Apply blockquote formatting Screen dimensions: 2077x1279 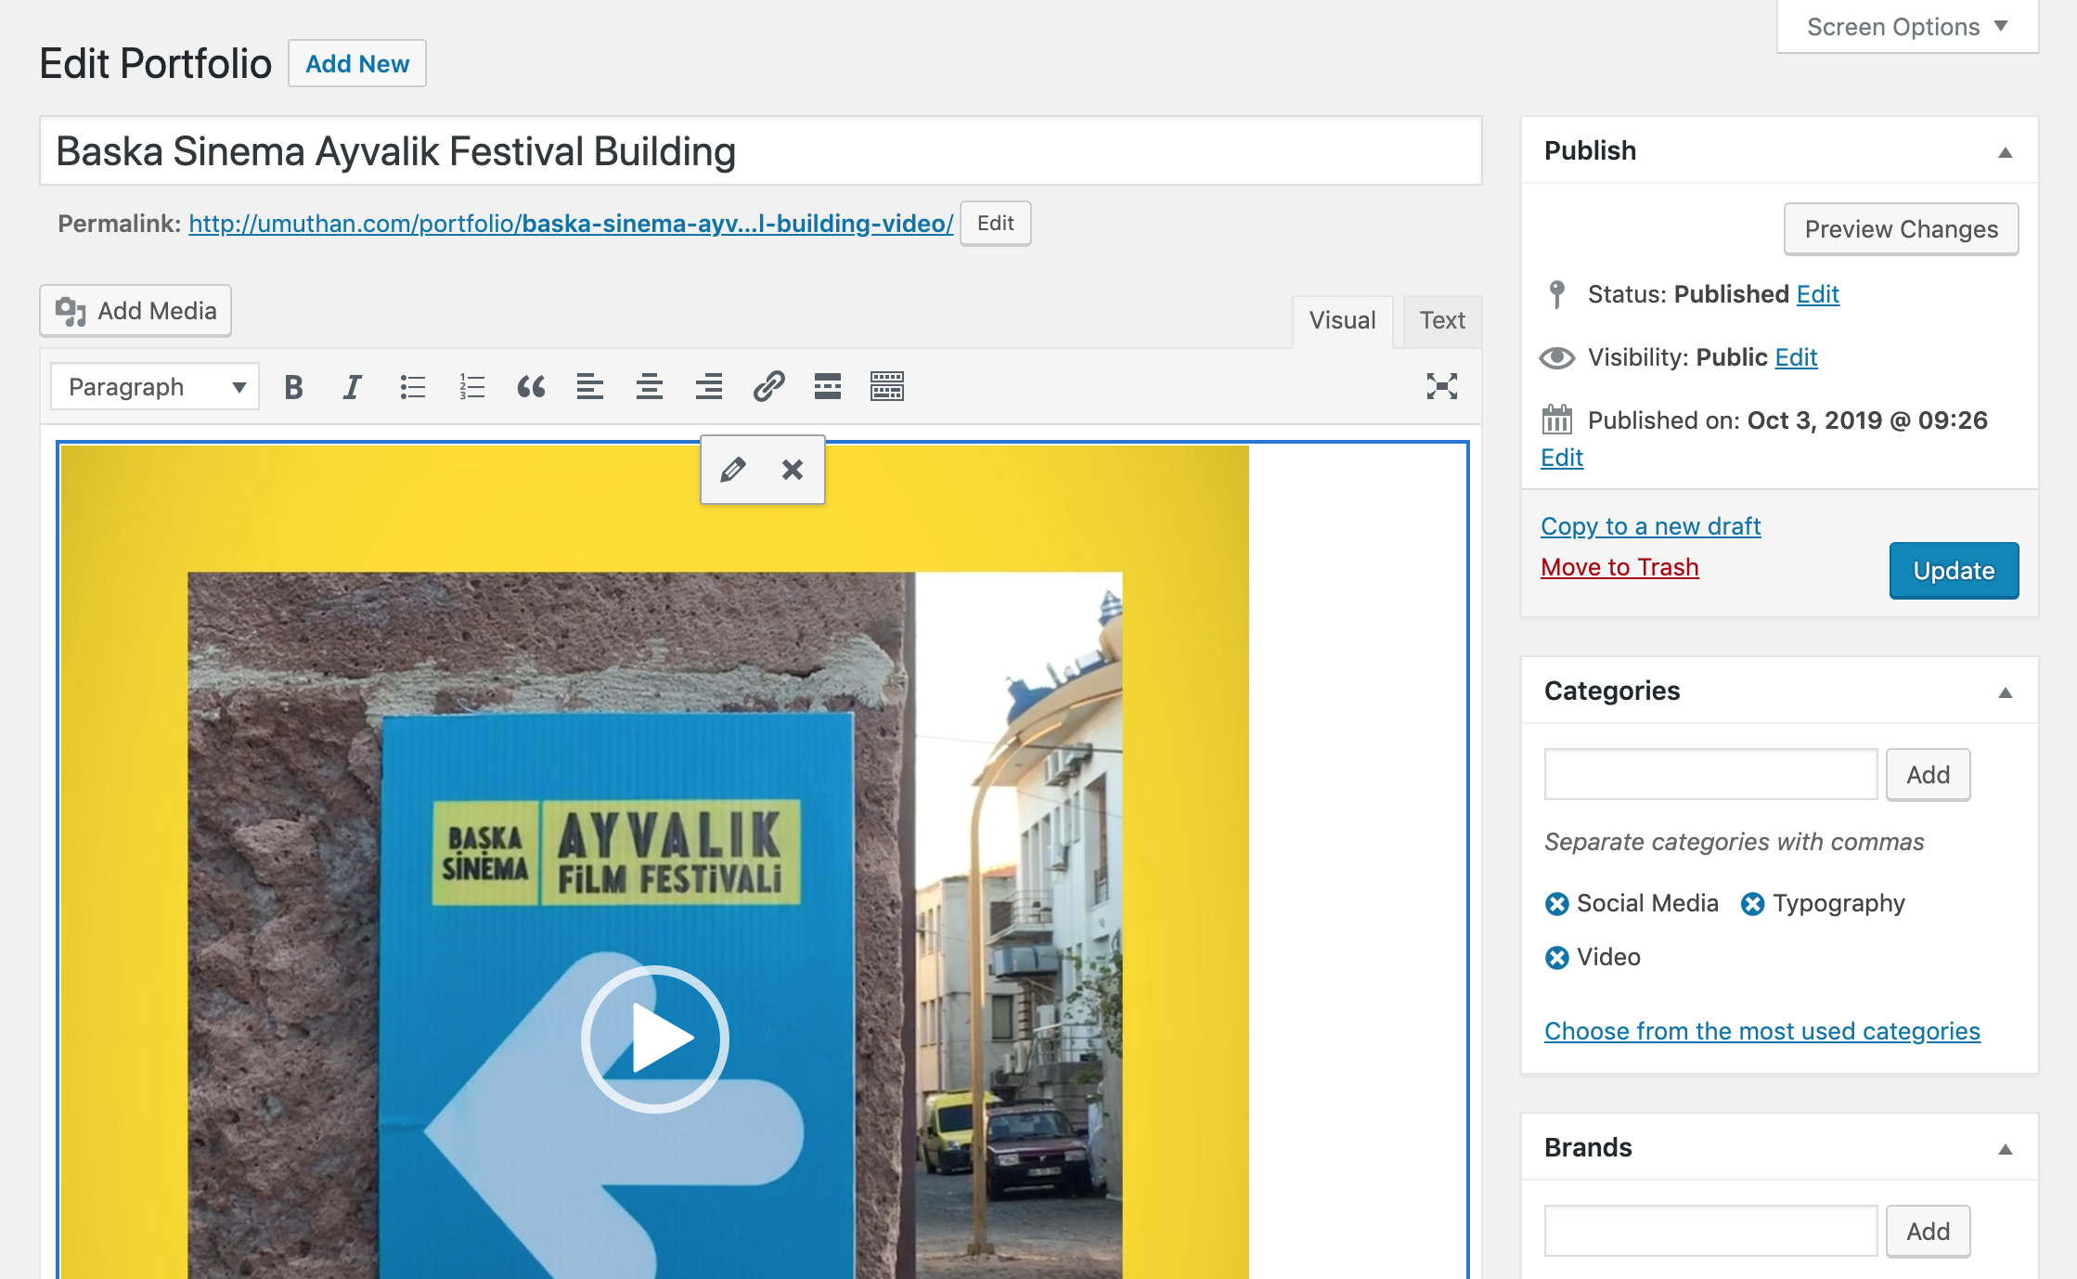[x=531, y=386]
